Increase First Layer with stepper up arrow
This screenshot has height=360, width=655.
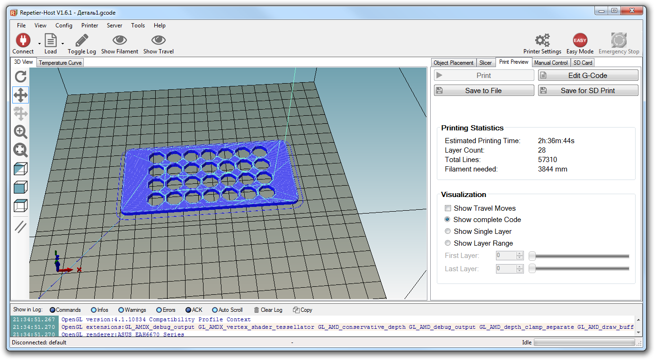(x=520, y=254)
